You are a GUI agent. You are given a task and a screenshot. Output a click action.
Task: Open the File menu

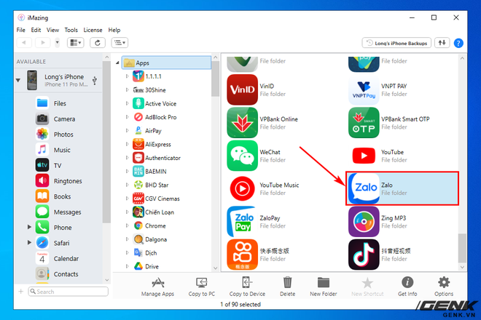click(x=21, y=30)
